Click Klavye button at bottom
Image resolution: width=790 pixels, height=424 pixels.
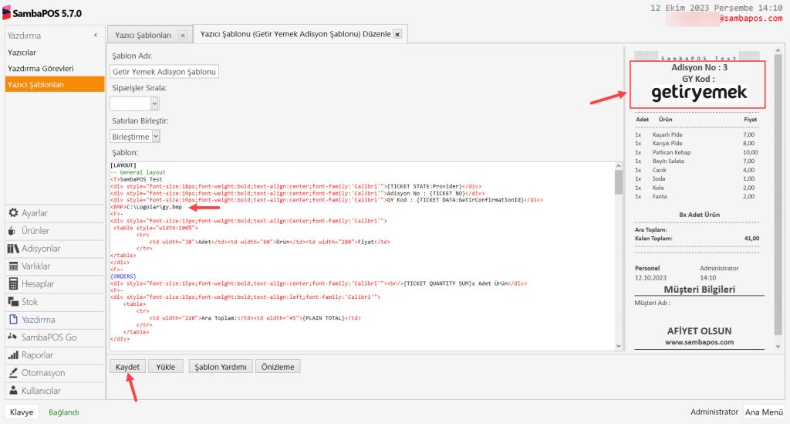[x=22, y=412]
